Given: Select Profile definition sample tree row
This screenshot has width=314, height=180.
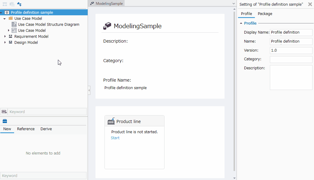Looking at the screenshot, I should click(x=44, y=12).
